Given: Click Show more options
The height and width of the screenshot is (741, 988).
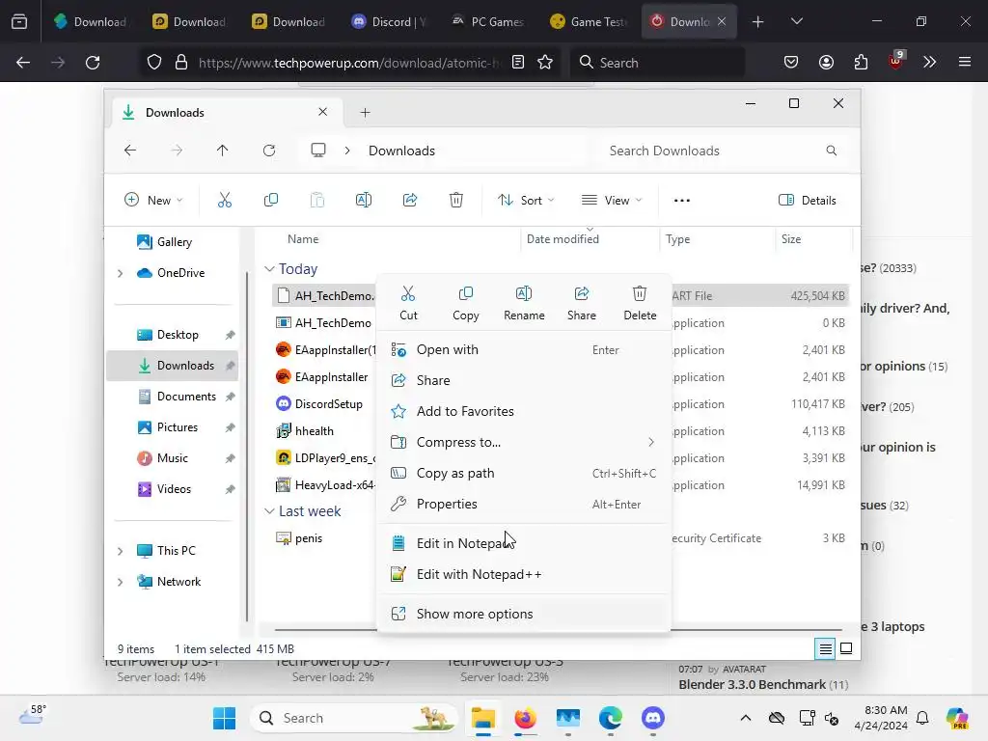Looking at the screenshot, I should [523, 614].
